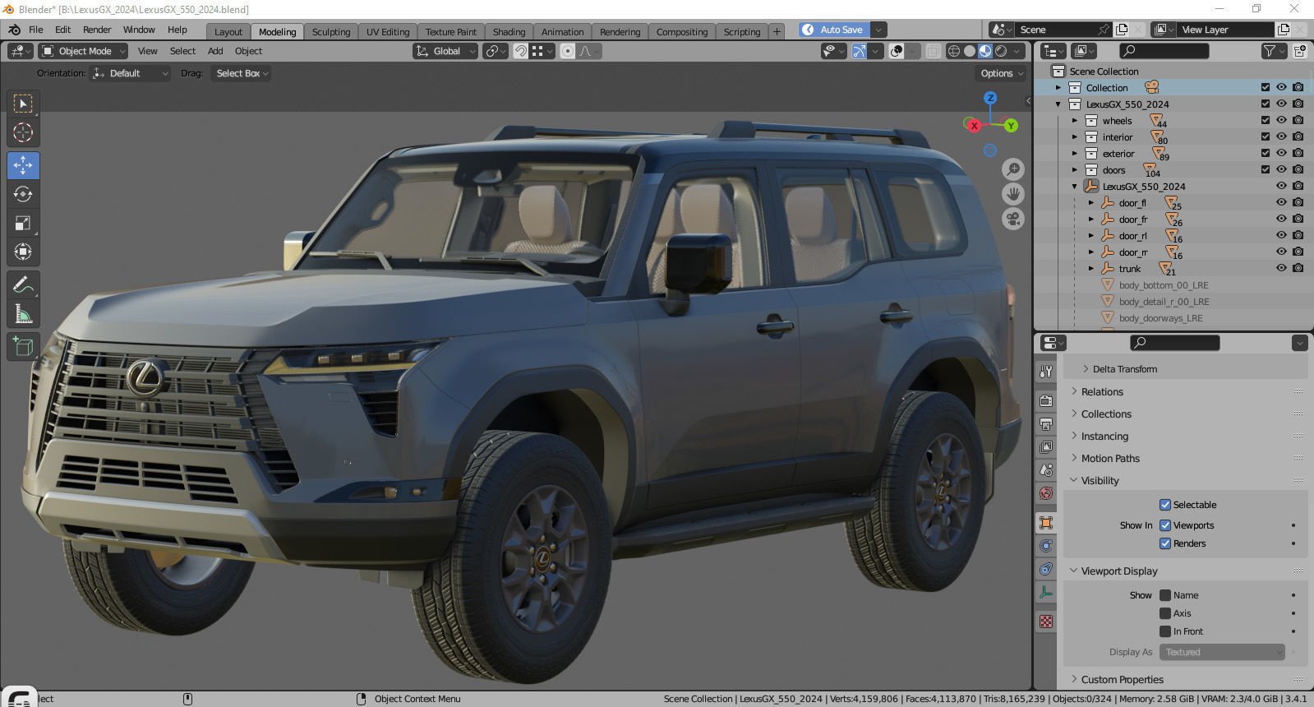Hide door_fl object with eye icon
1314x707 pixels.
point(1281,202)
